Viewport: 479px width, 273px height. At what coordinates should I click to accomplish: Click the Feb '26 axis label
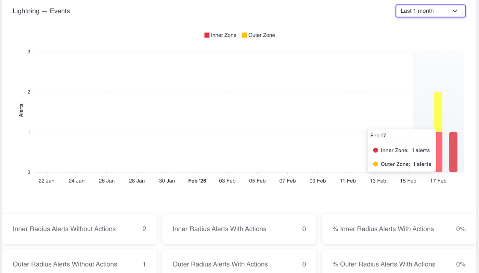[x=197, y=181]
